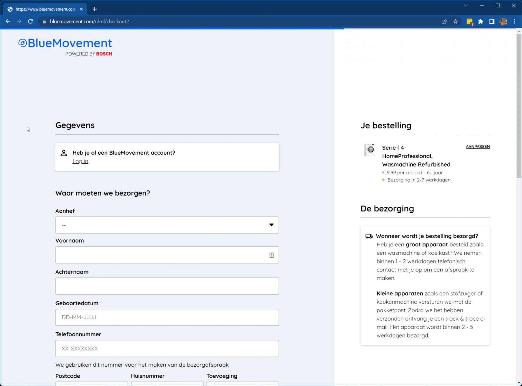
Task: Bookmark this page with star icon
Action: pyautogui.click(x=455, y=22)
